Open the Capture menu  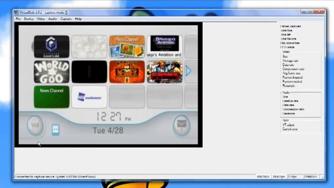point(66,19)
